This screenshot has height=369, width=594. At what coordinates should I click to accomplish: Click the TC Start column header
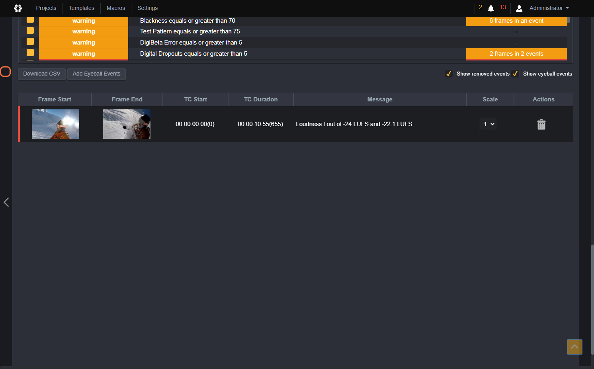click(x=195, y=99)
